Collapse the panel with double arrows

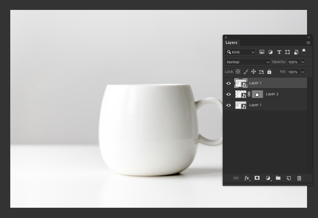tap(309, 38)
